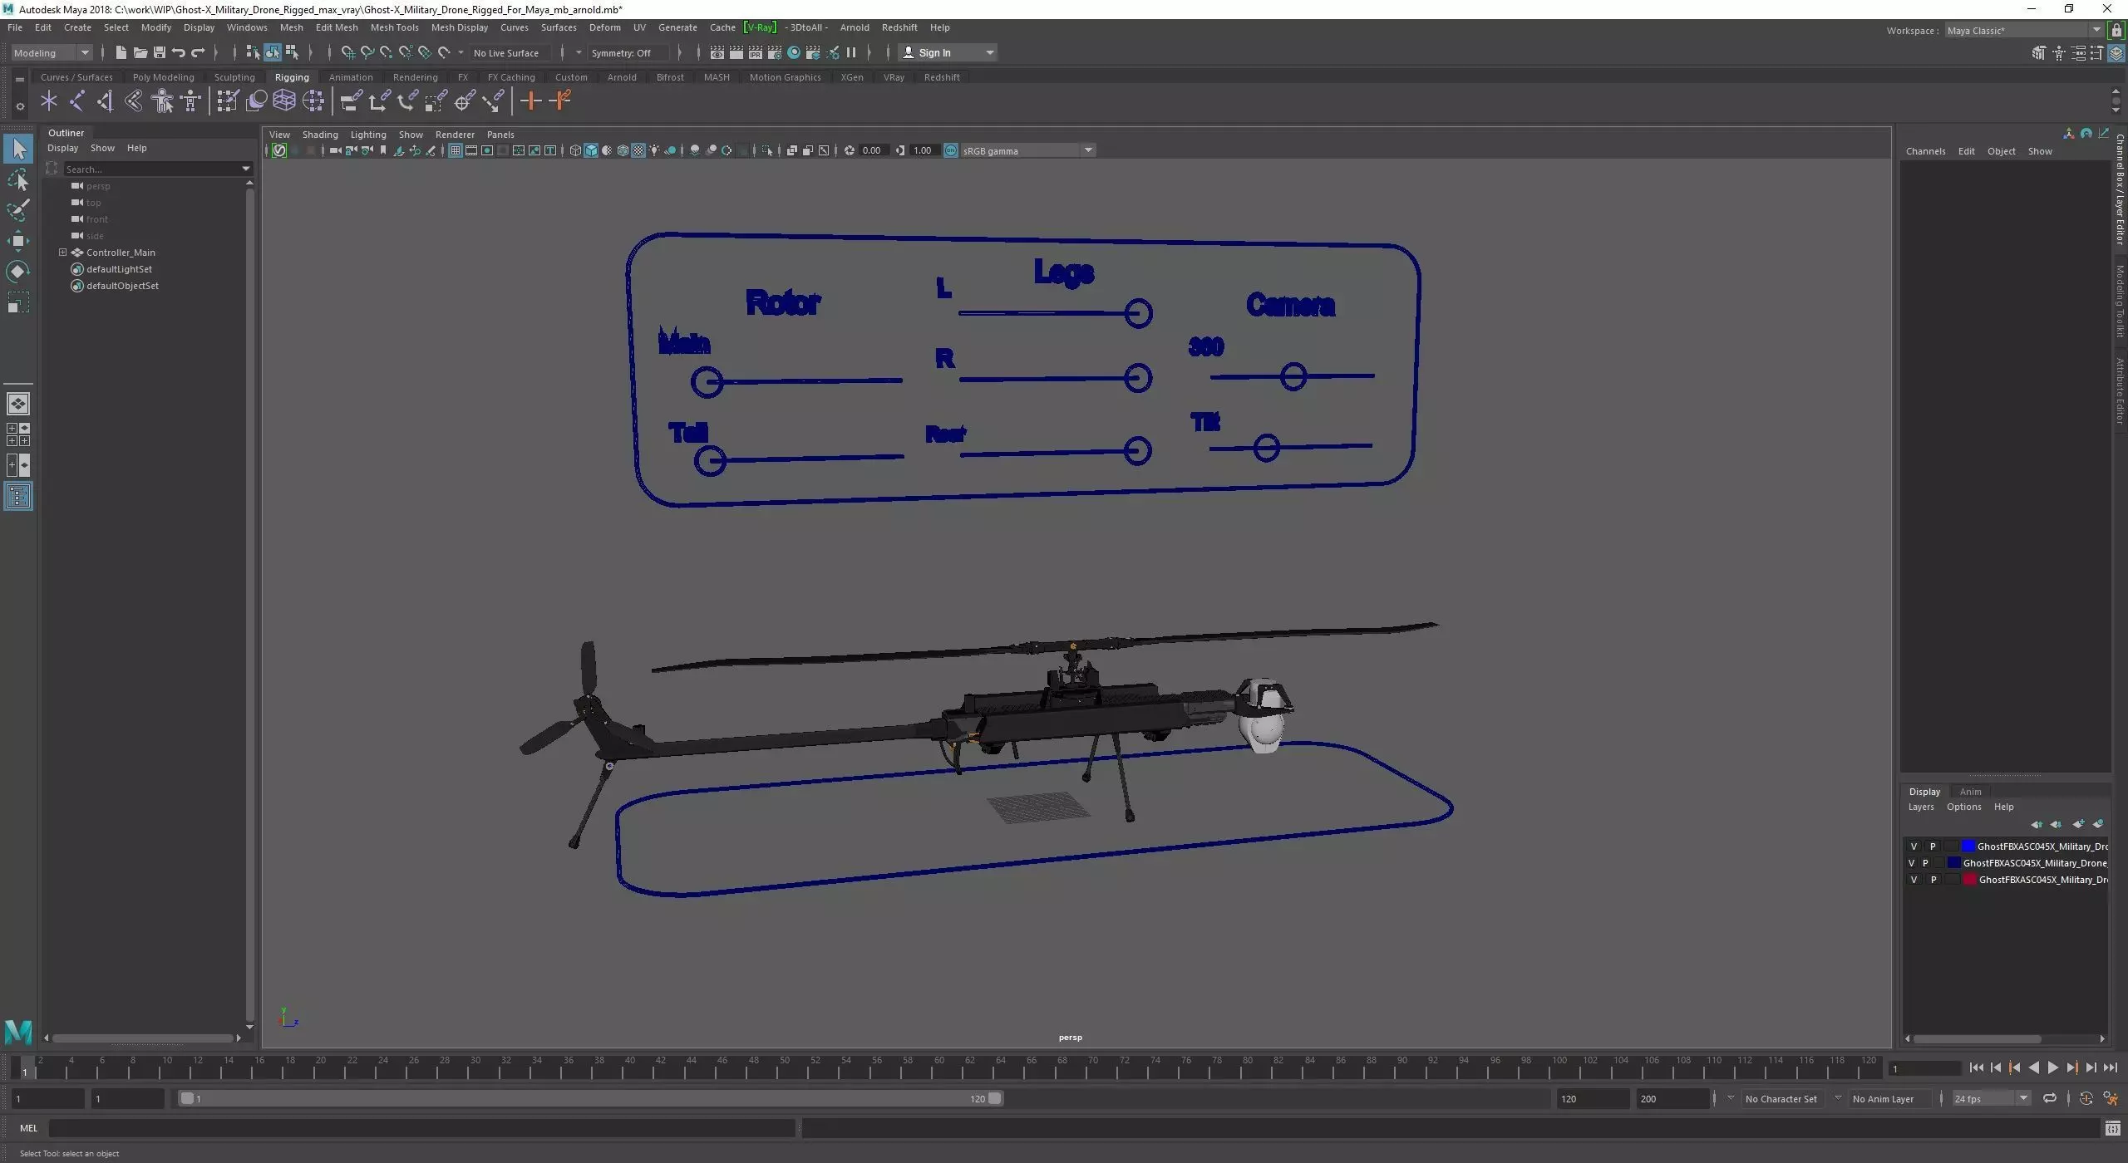Toggle visibility V of first blue layer
The height and width of the screenshot is (1163, 2128).
coord(1914,846)
